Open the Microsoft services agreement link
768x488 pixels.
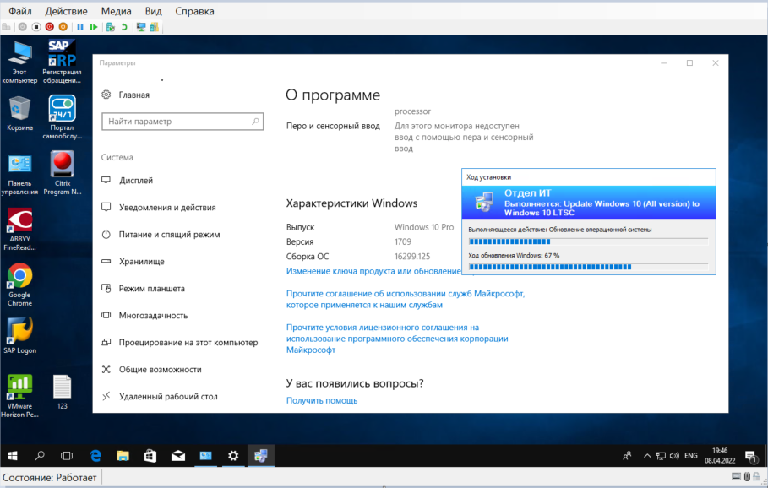[x=406, y=299]
